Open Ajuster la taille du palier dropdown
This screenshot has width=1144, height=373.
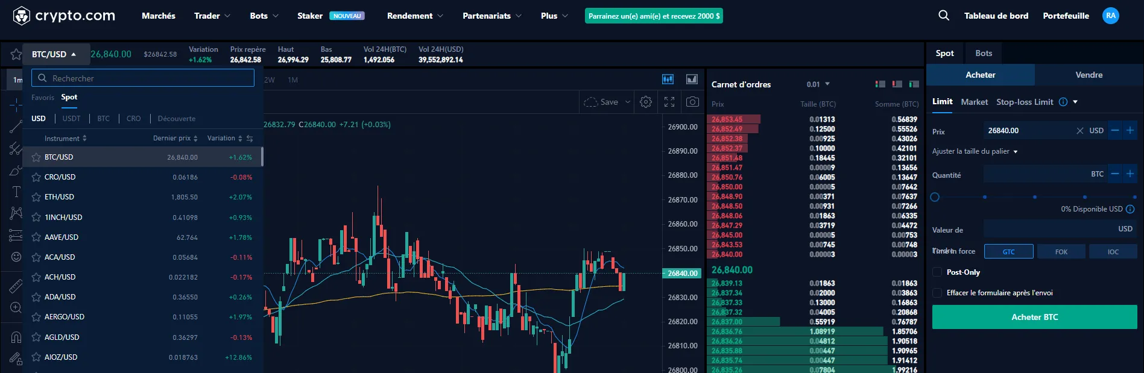tap(975, 151)
